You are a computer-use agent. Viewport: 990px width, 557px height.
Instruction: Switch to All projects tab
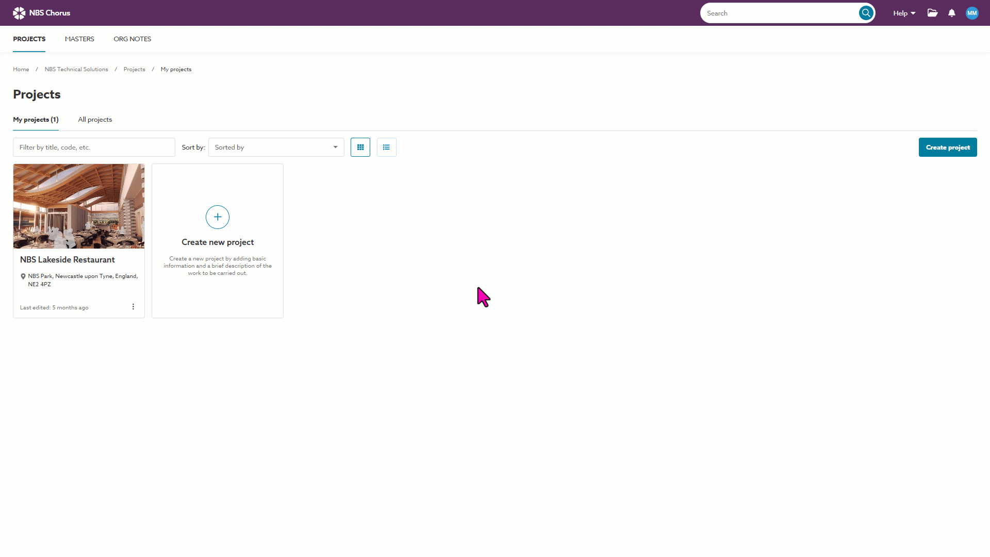tap(95, 120)
